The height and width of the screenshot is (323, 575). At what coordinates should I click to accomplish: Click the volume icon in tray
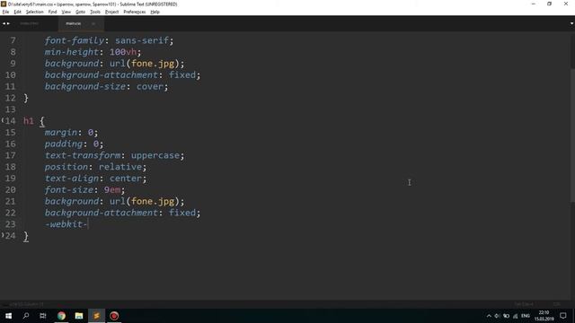(x=497, y=316)
